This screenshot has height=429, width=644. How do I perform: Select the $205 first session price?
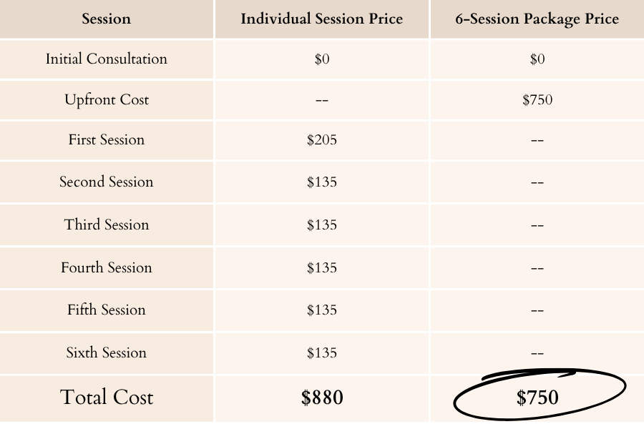321,140
